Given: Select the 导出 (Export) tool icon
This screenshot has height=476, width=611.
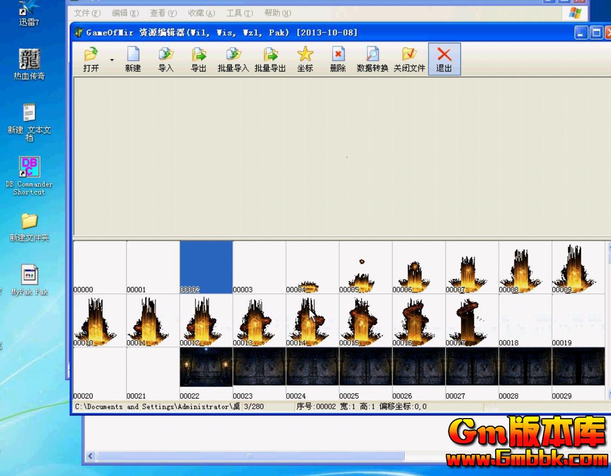Looking at the screenshot, I should coord(199,55).
